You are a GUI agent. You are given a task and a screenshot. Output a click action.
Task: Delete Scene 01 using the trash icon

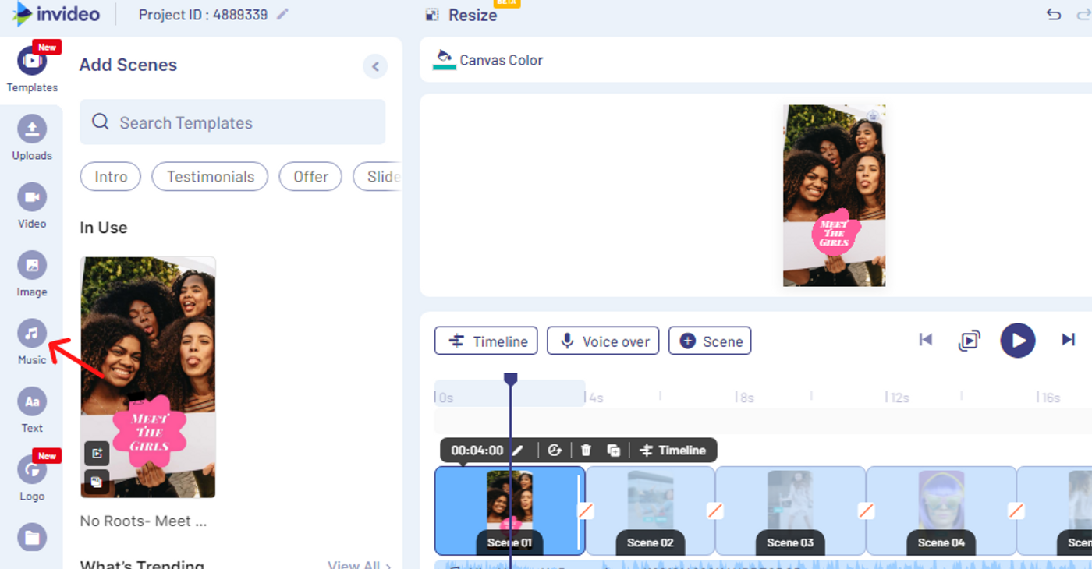(x=586, y=450)
